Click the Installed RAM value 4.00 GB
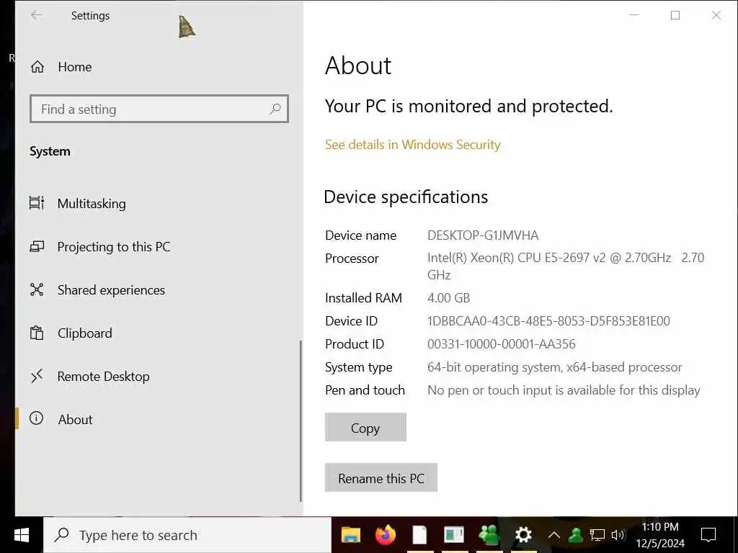738x553 pixels. tap(448, 298)
